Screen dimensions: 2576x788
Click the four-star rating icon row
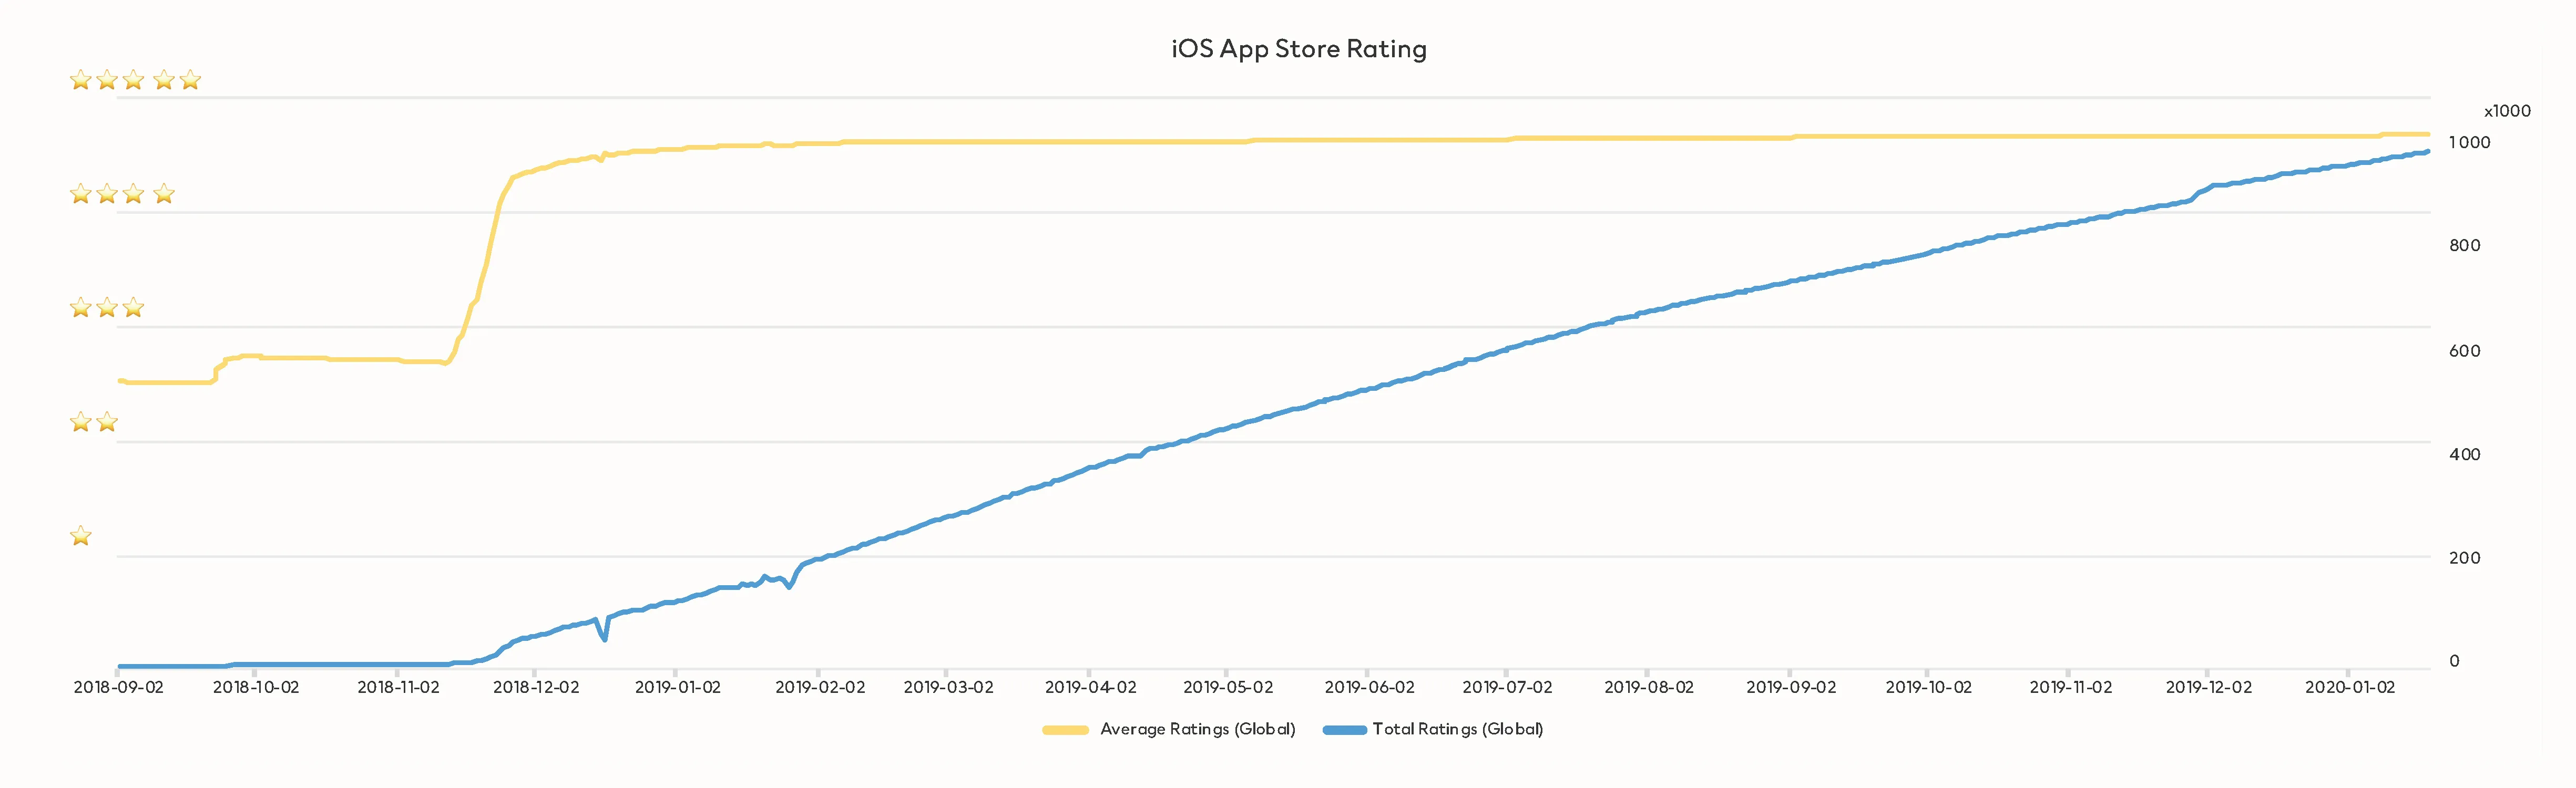pos(122,194)
